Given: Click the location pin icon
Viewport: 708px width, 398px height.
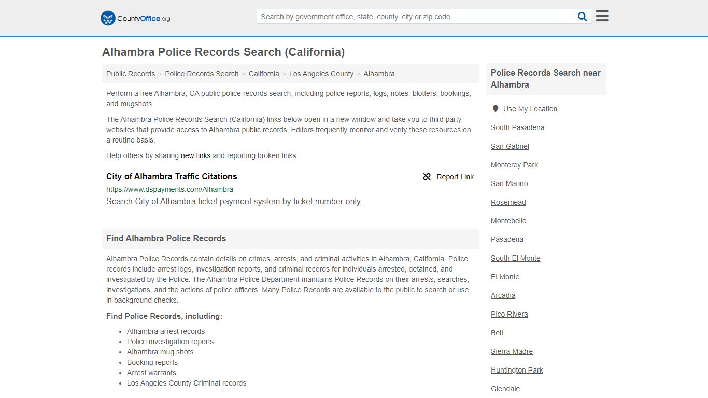Looking at the screenshot, I should pos(495,109).
